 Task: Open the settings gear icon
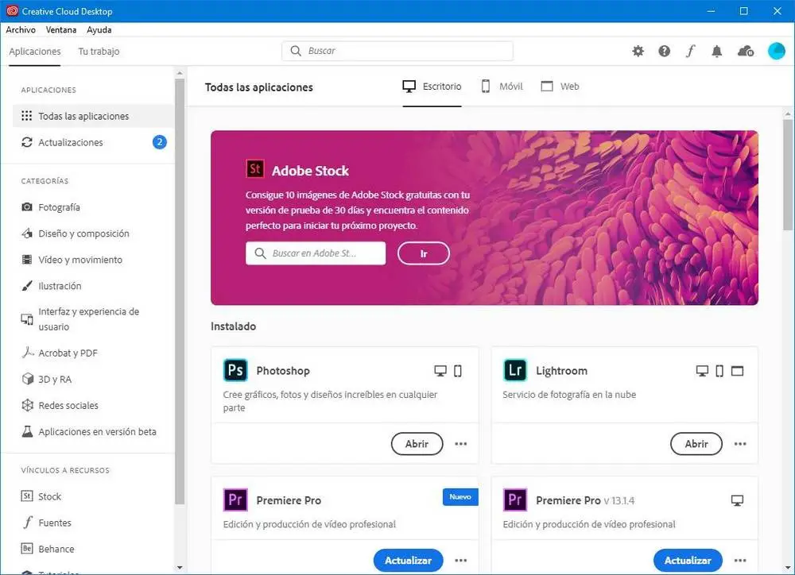click(x=638, y=51)
